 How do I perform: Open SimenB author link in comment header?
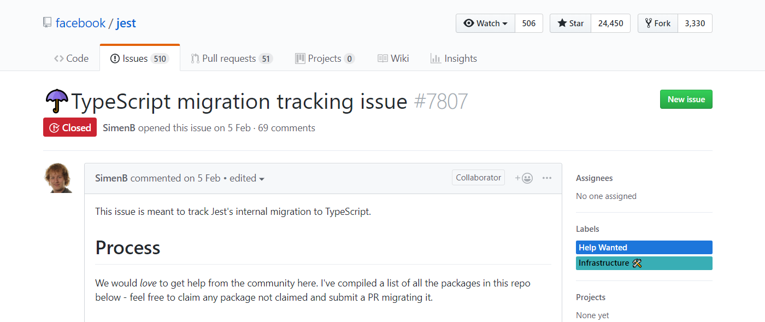tap(111, 178)
